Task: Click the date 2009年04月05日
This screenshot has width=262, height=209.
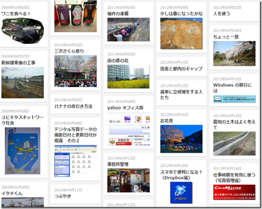Action: pos(15,7)
